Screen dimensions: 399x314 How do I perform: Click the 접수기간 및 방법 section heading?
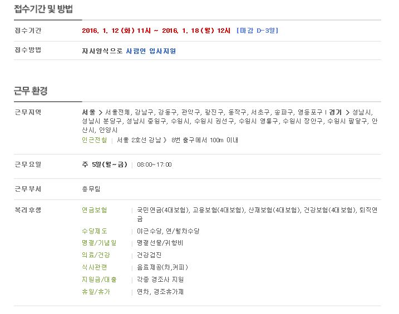point(43,9)
